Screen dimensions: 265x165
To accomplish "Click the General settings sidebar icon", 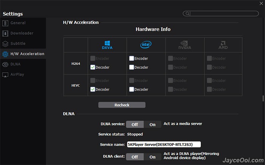I will tap(5, 23).
